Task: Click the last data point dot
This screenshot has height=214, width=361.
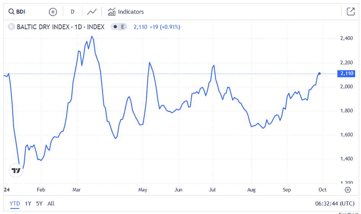Action: tap(319, 74)
